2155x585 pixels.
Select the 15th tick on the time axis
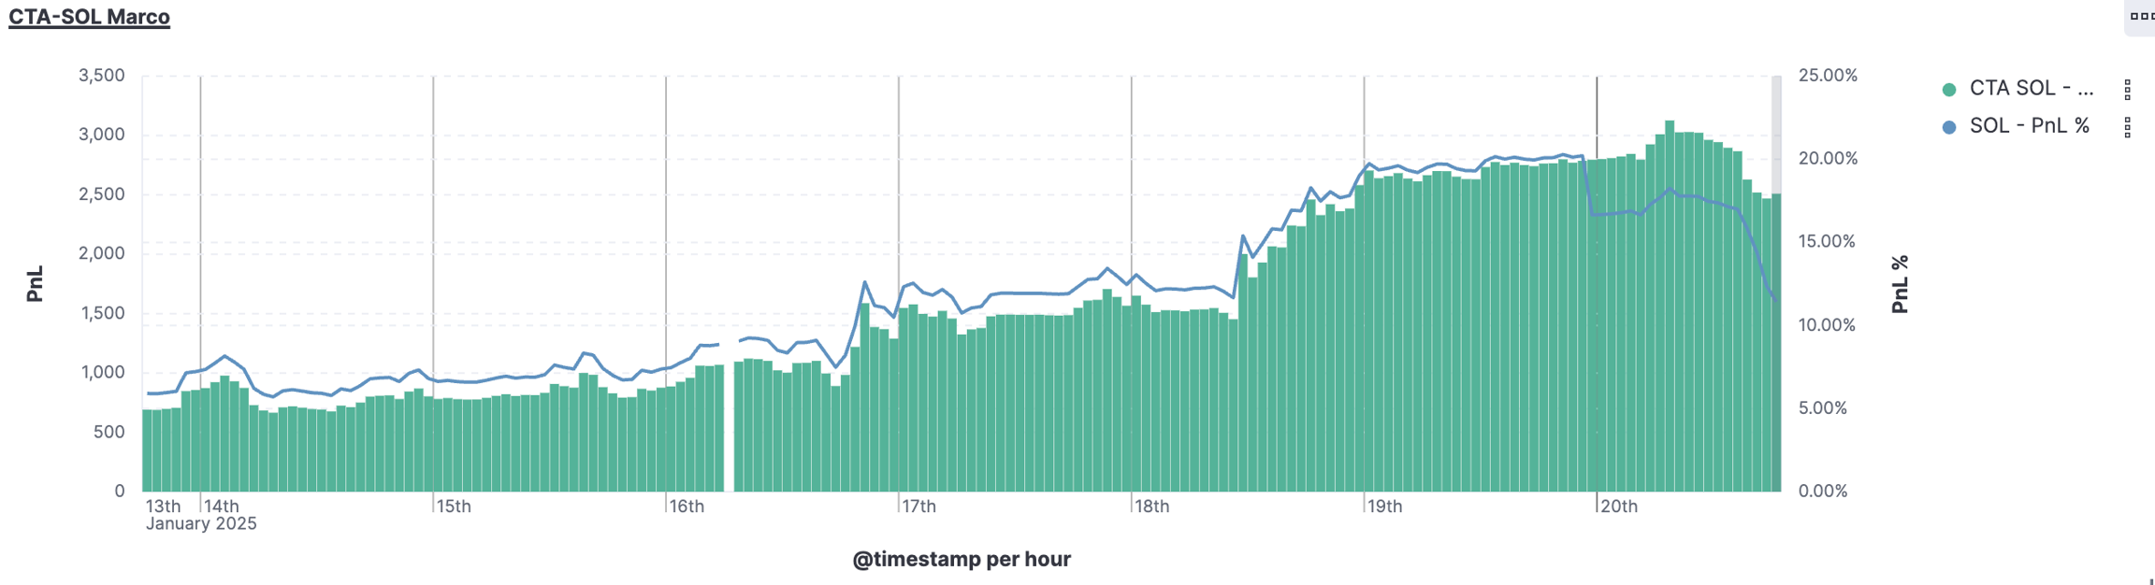pyautogui.click(x=454, y=506)
